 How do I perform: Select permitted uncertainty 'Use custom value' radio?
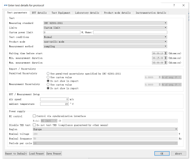(x=48, y=77)
